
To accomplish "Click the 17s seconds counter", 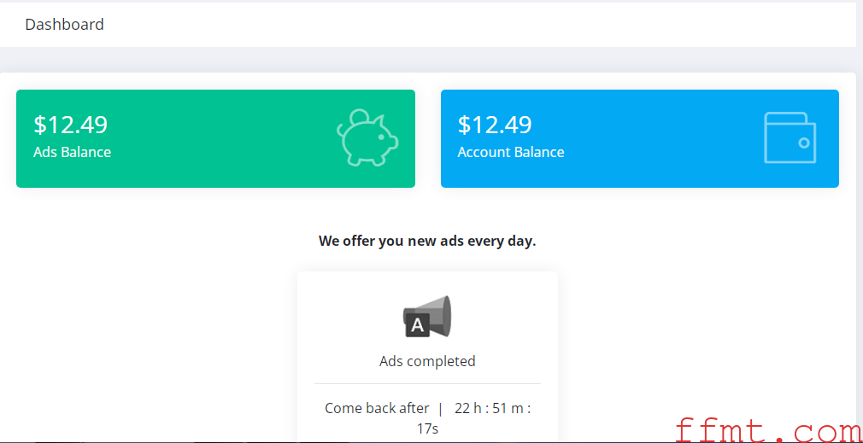I will (x=427, y=428).
